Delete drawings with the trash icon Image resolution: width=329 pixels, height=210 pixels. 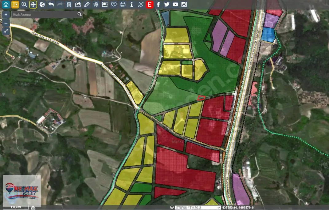click(x=69, y=4)
